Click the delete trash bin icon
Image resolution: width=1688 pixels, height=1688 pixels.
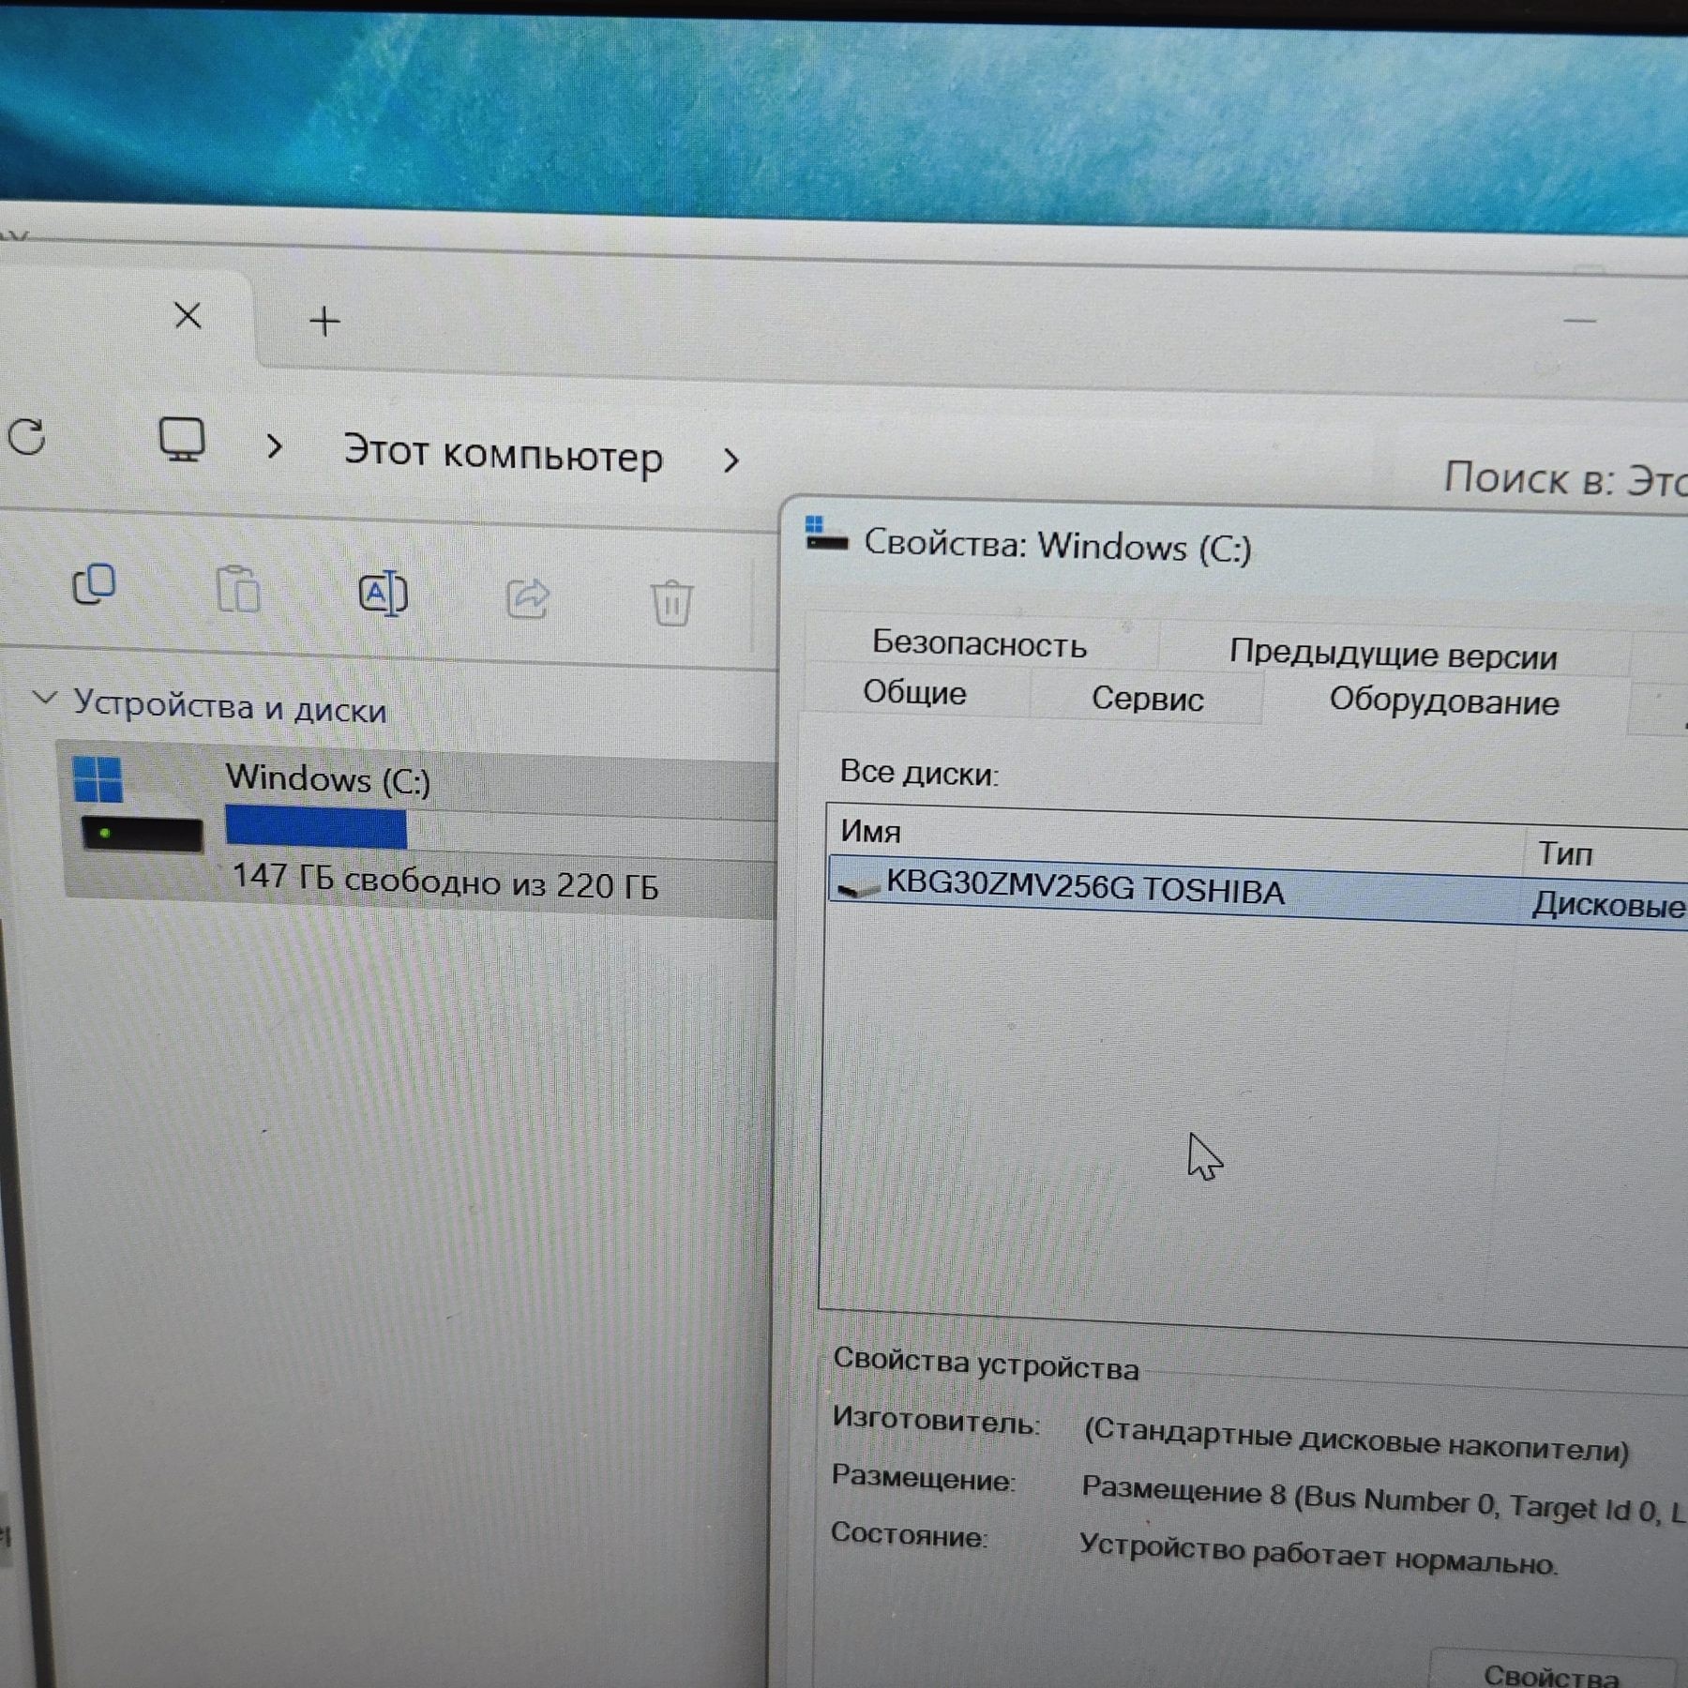(671, 603)
